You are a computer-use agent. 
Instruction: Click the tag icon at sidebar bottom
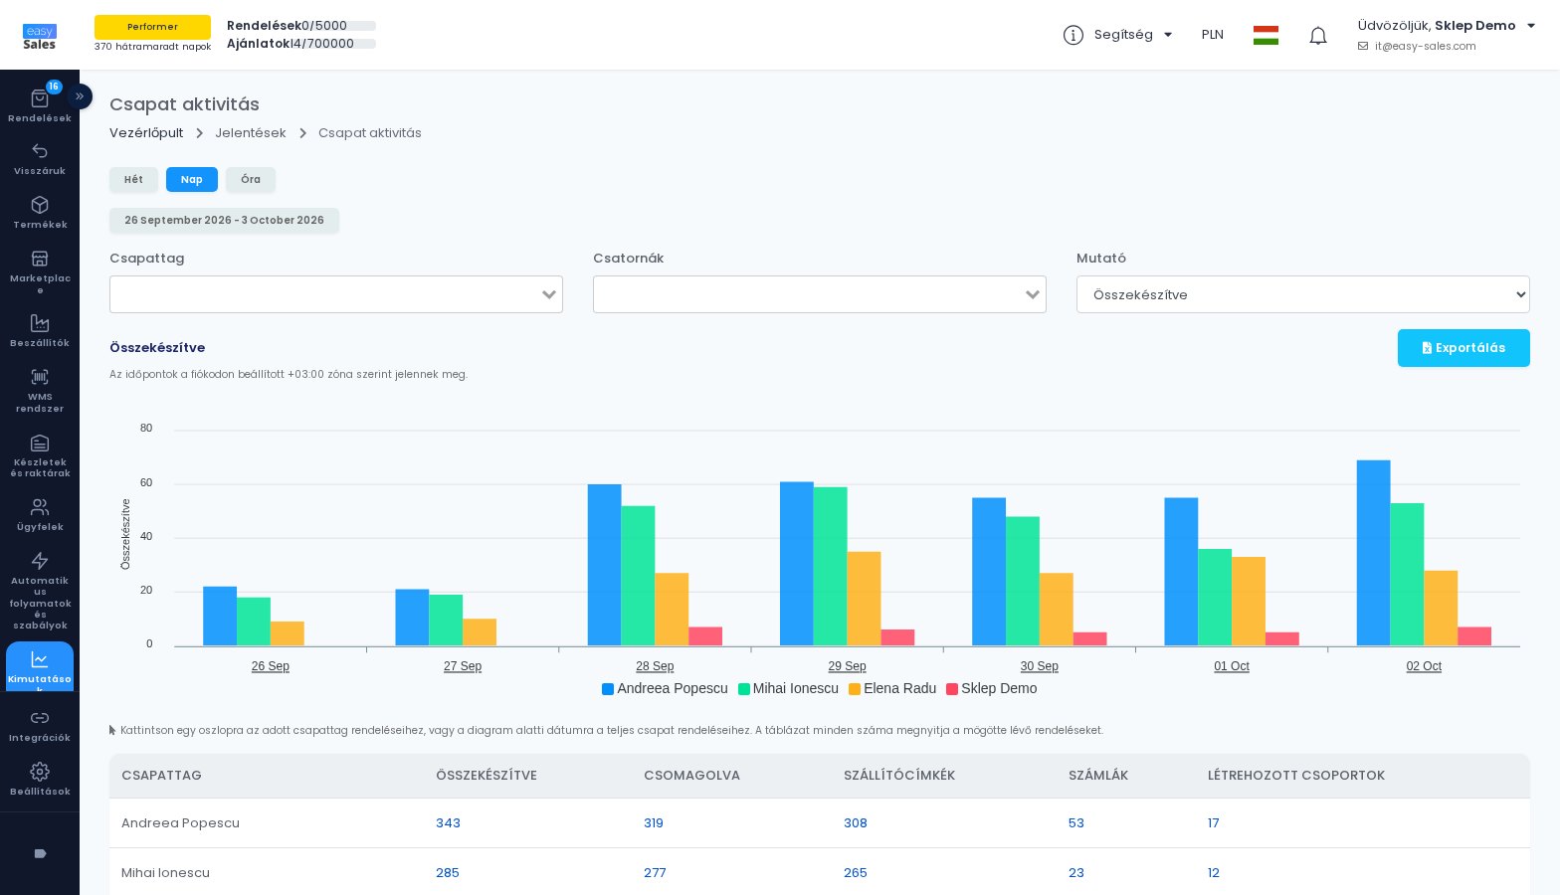[40, 853]
